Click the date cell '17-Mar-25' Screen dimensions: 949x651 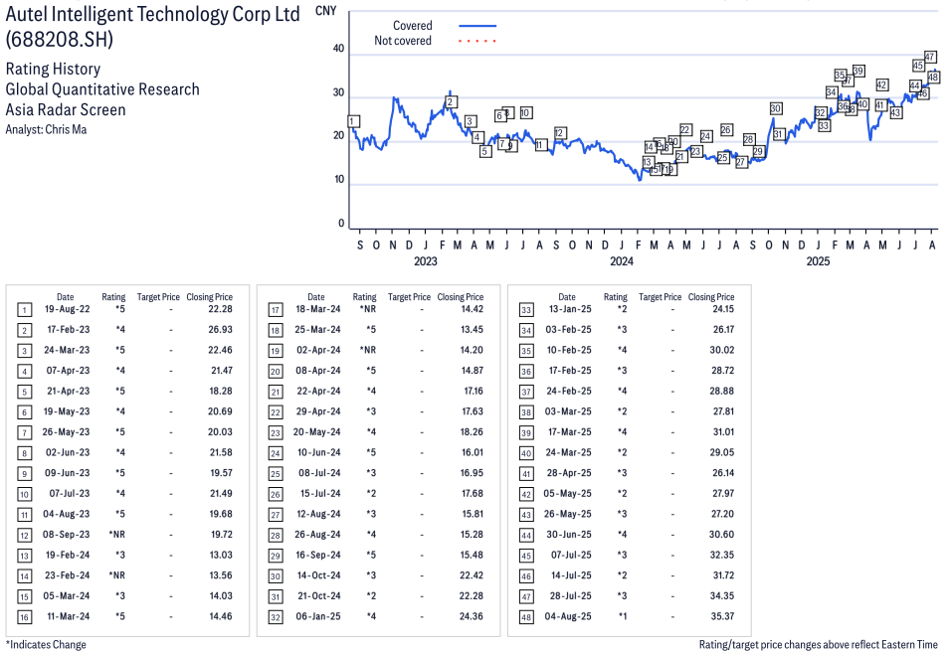[x=570, y=431]
